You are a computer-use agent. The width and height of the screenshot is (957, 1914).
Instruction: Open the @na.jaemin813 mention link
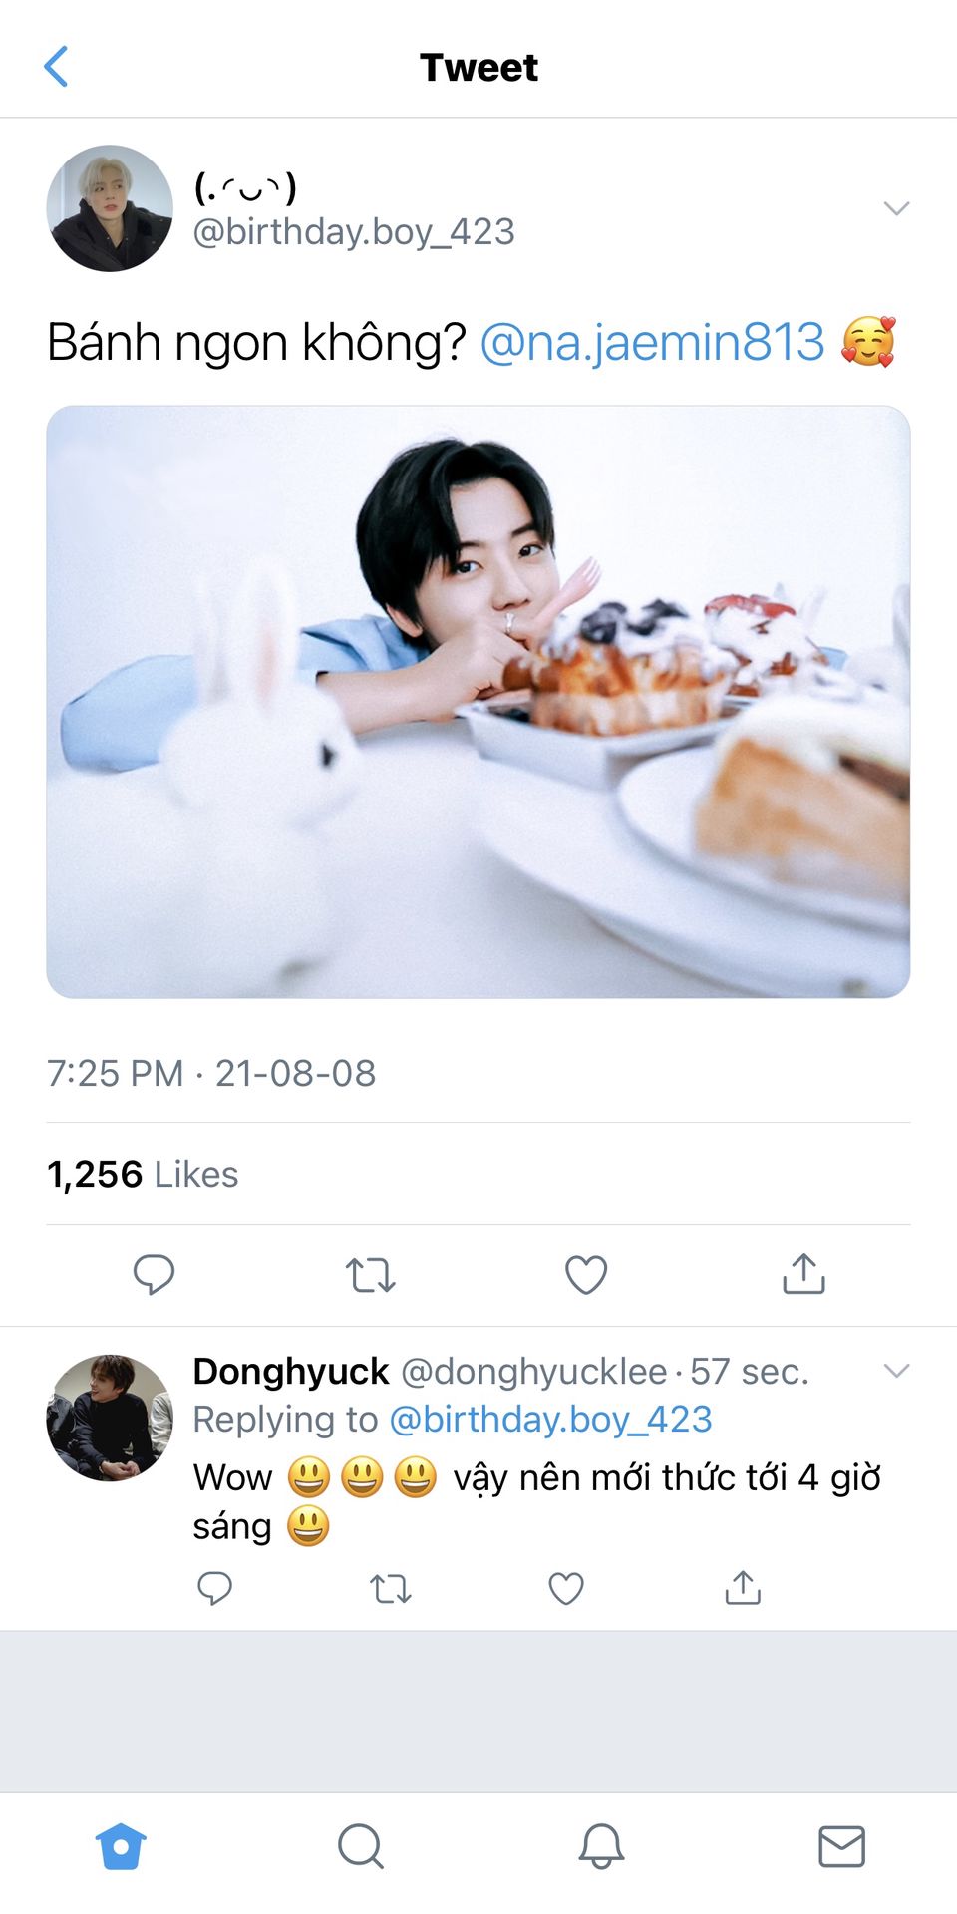tap(652, 342)
